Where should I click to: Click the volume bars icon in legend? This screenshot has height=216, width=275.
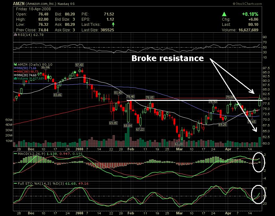pos(15,78)
